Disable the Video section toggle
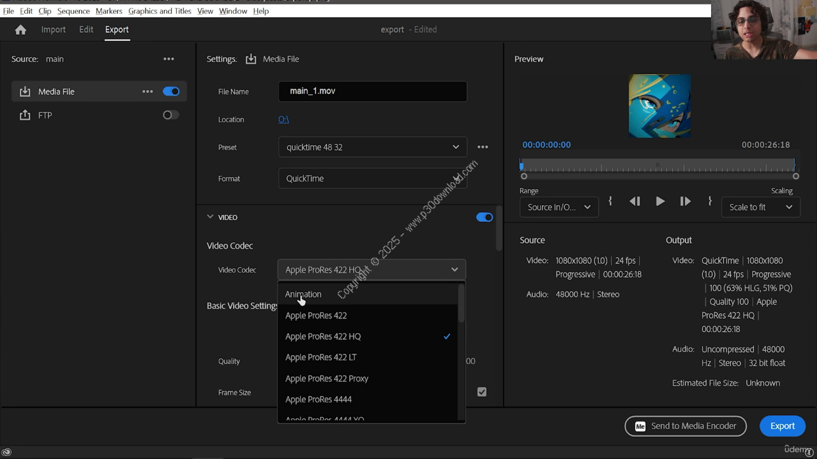This screenshot has height=459, width=817. [x=484, y=217]
